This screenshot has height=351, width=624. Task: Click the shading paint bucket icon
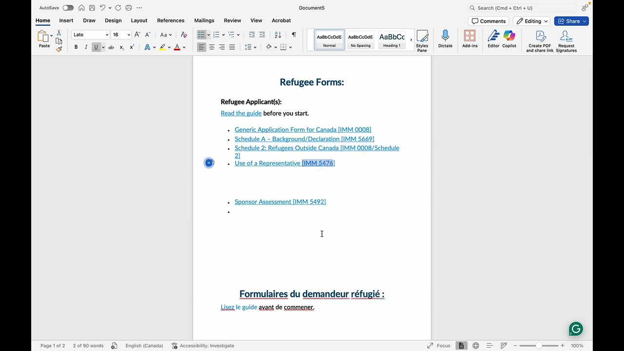click(269, 47)
